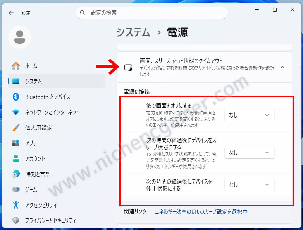Open 後で画面をオフにする dropdown
The image size is (303, 230).
(249, 115)
